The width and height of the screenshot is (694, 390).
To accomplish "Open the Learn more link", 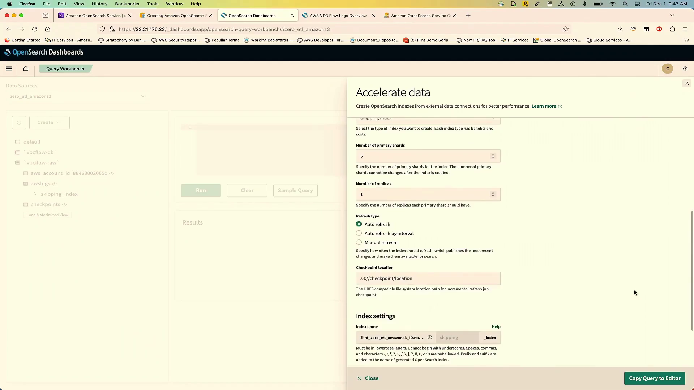I will click(544, 106).
